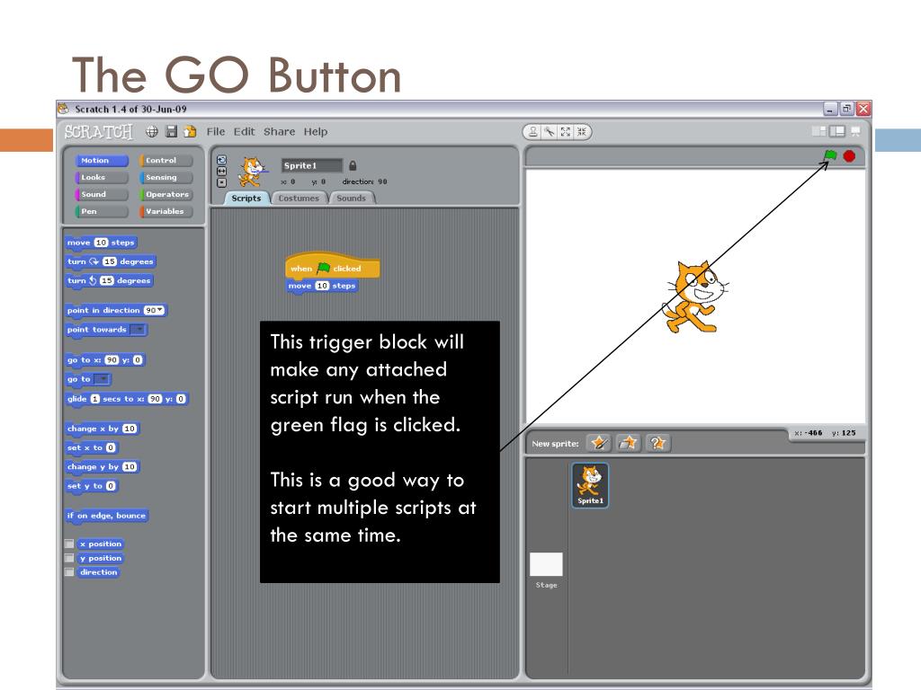Click the 'change x by 10' block

[x=103, y=429]
